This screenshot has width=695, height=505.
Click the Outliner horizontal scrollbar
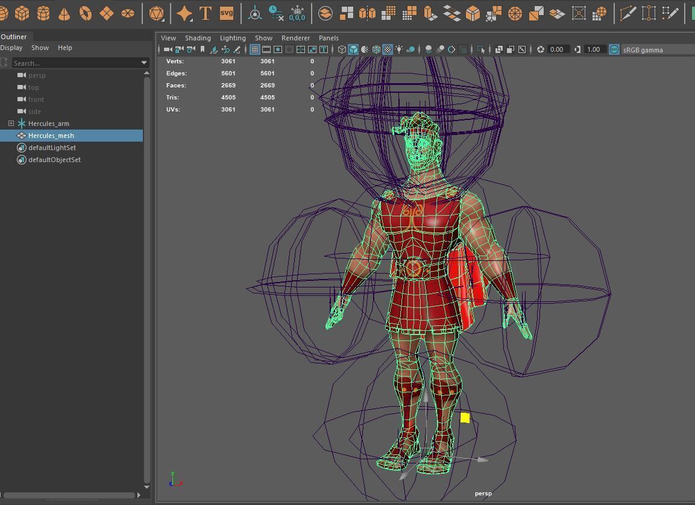(x=69, y=495)
